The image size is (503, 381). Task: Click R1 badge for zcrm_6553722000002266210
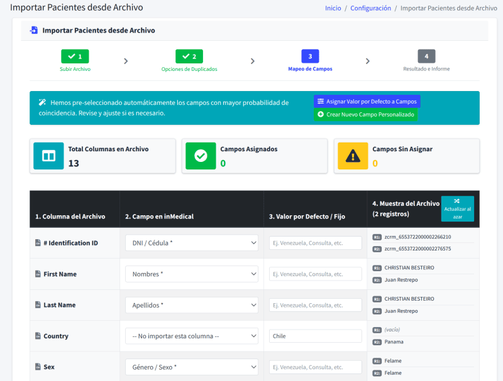tap(377, 237)
